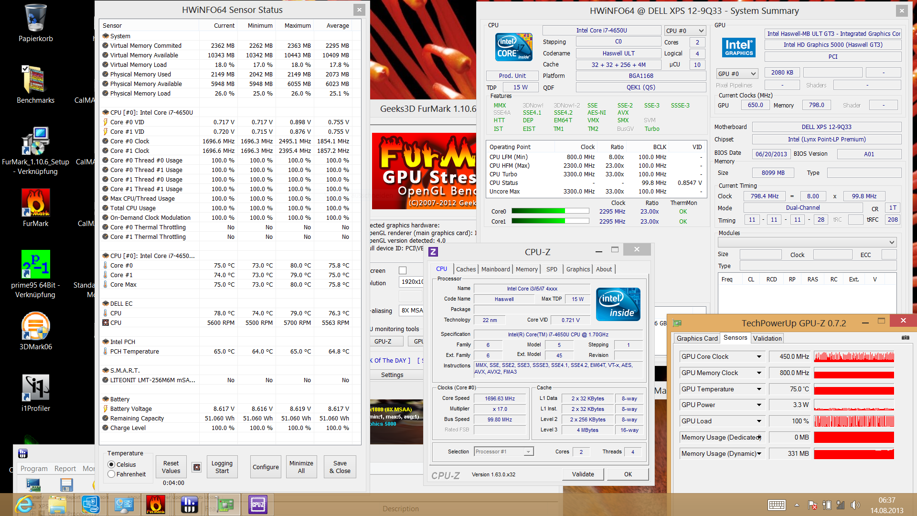Select the Fahrenheit temperature unit
The height and width of the screenshot is (516, 917).
[x=112, y=474]
